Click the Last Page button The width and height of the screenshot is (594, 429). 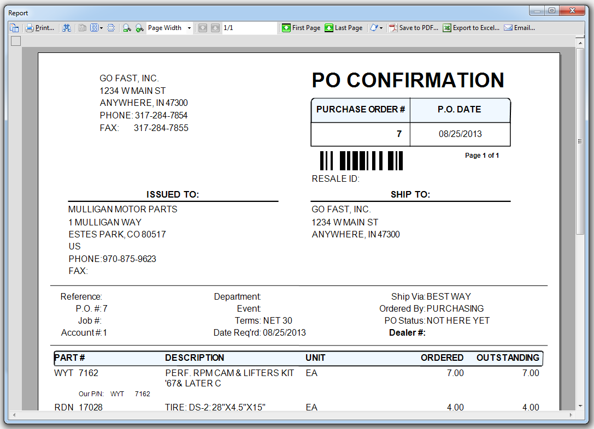point(344,28)
